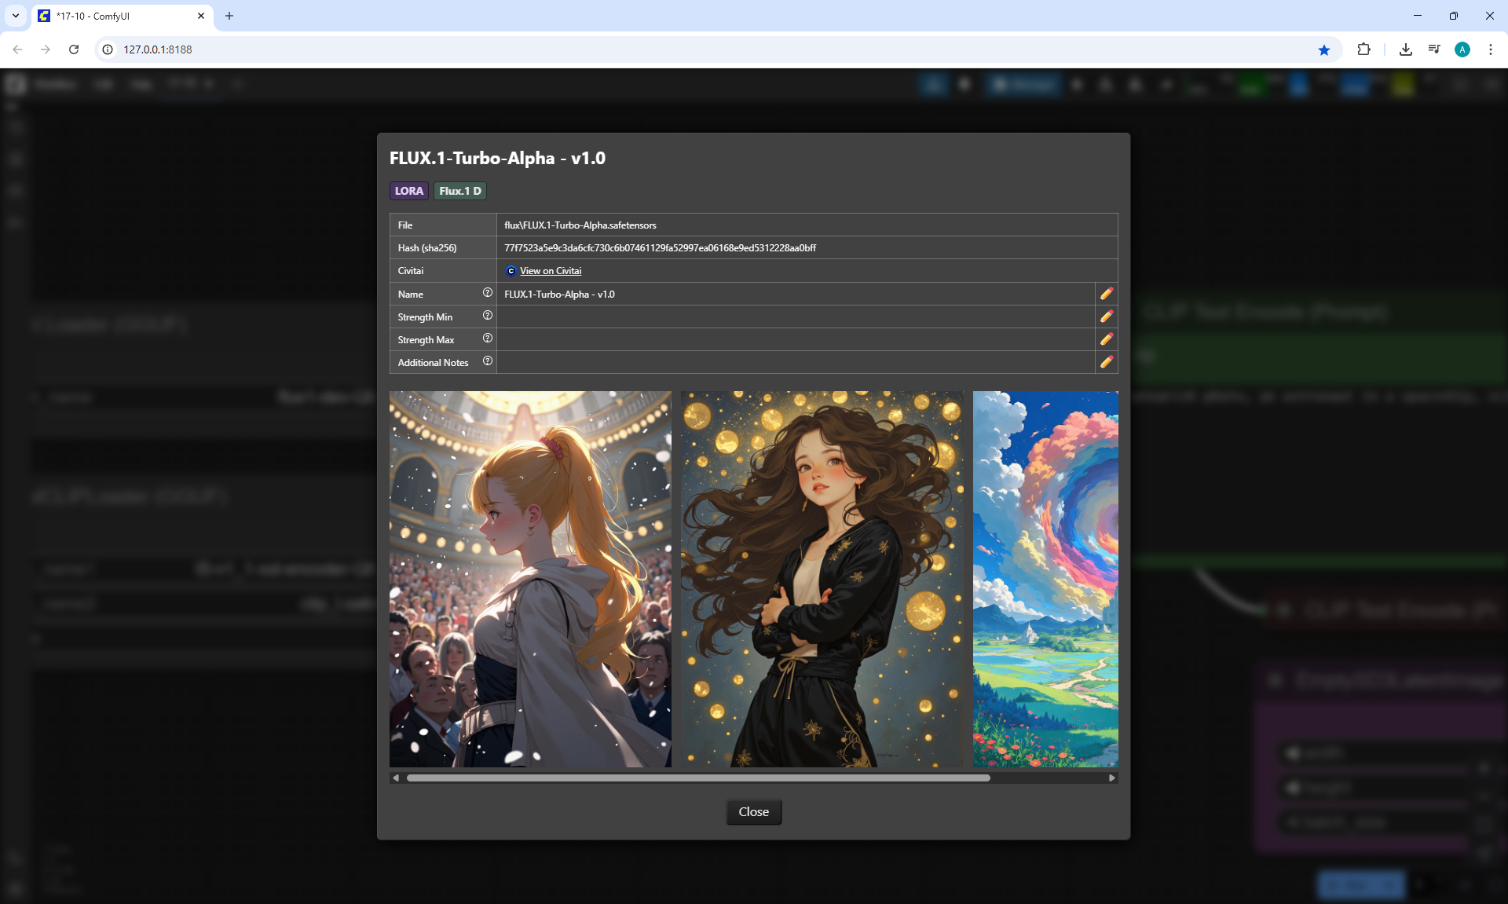Show help for Strength Min field
The image size is (1508, 904).
[x=487, y=316]
